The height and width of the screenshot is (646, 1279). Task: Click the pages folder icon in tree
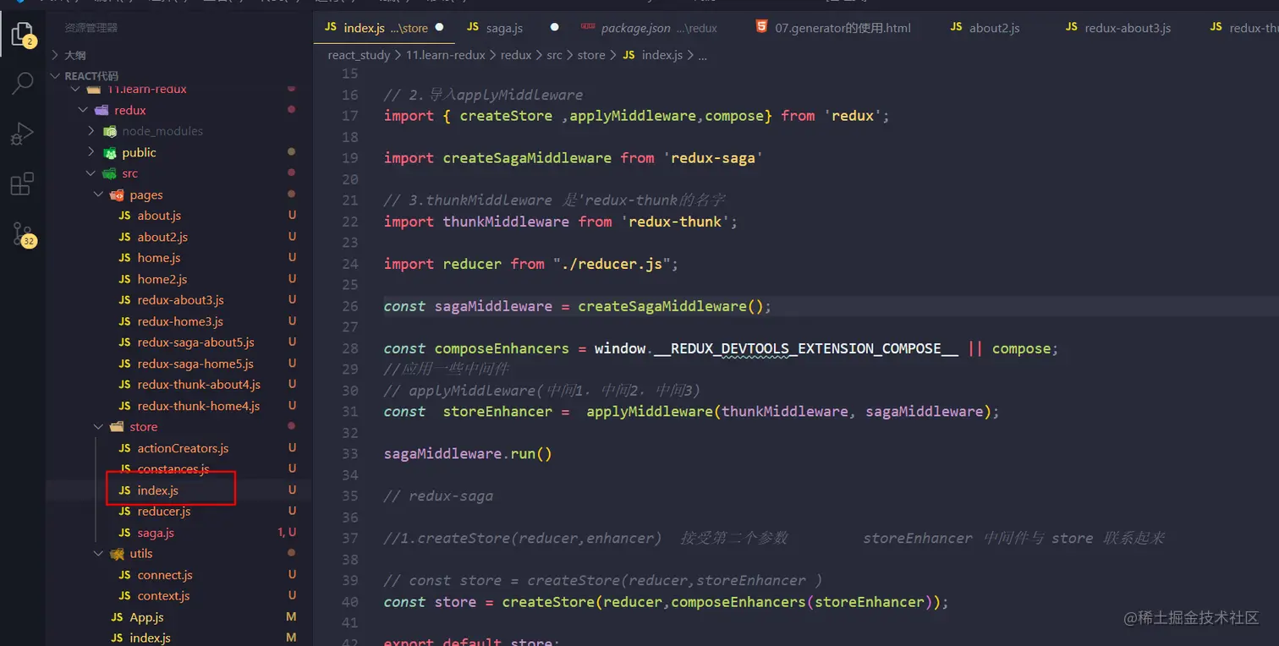pos(117,194)
